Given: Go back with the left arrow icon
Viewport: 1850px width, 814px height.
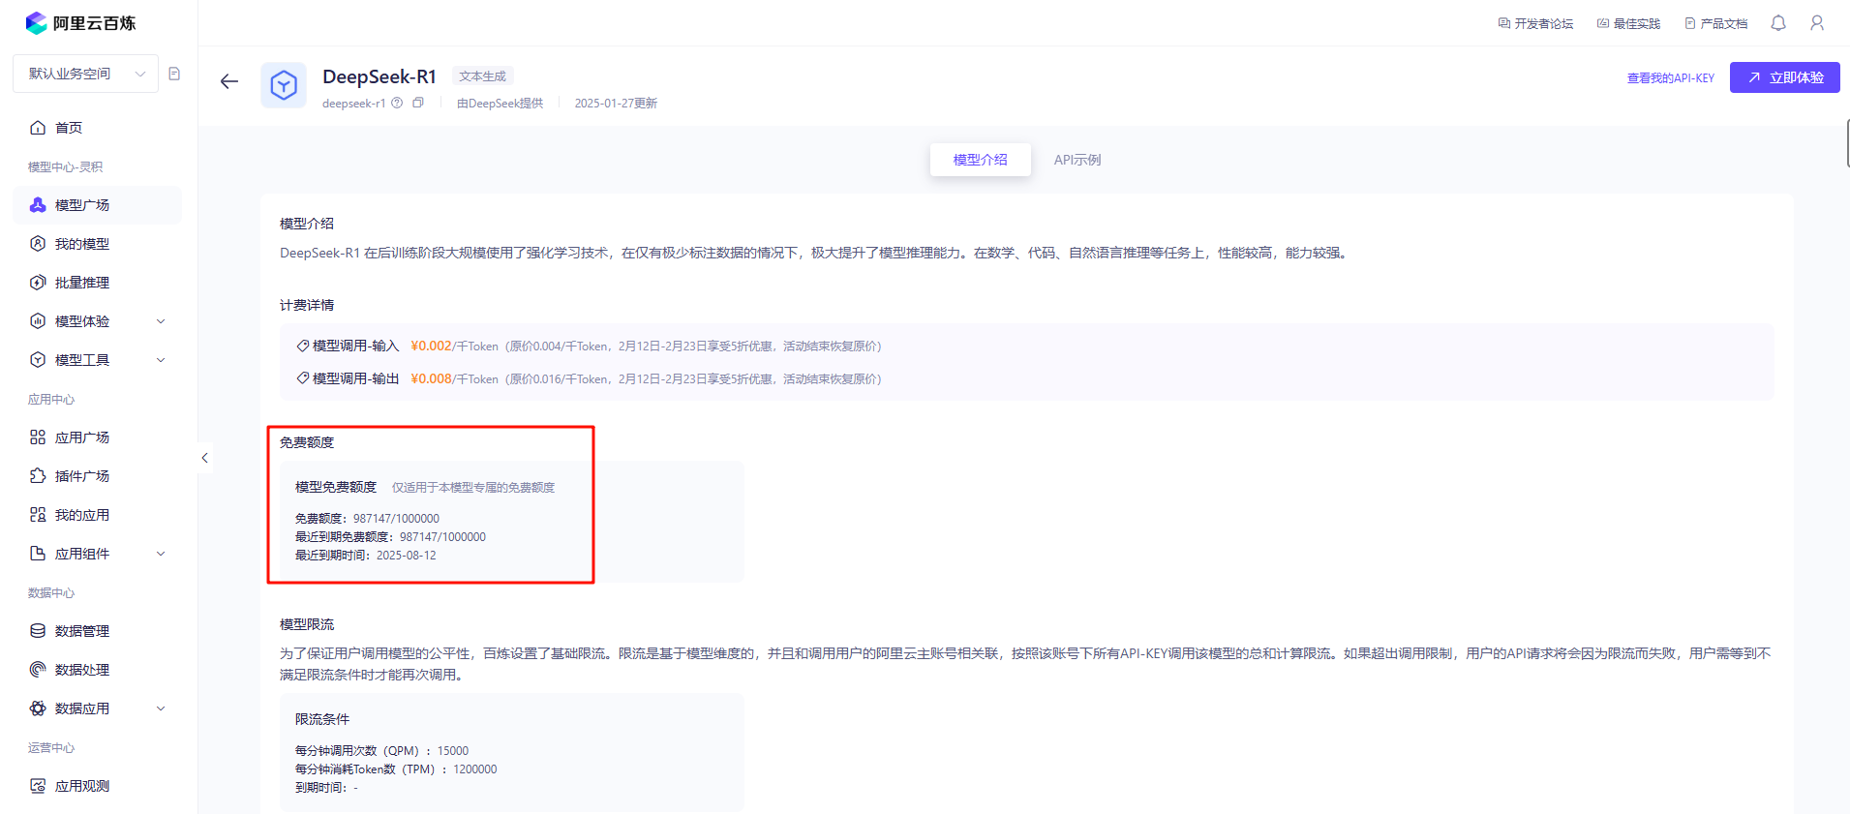Looking at the screenshot, I should click(x=229, y=81).
